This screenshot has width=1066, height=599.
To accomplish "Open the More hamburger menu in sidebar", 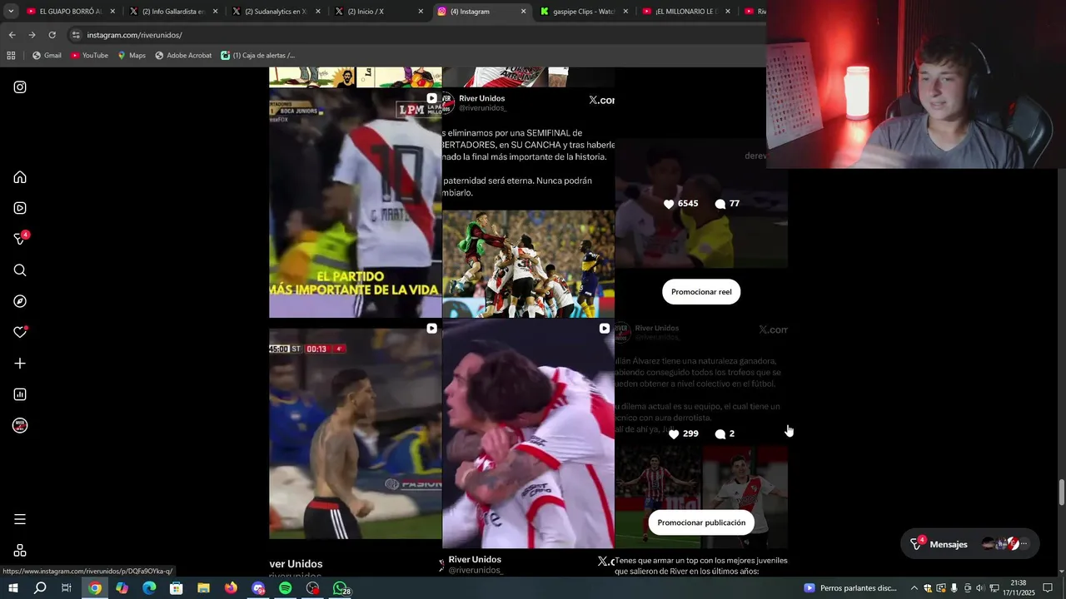I will coord(20,519).
